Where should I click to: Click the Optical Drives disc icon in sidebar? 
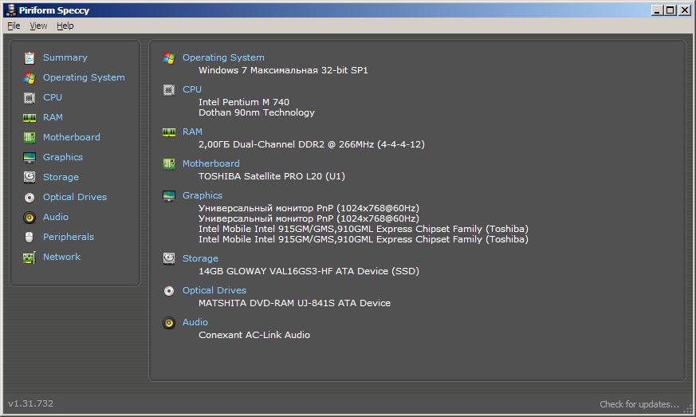pos(29,198)
